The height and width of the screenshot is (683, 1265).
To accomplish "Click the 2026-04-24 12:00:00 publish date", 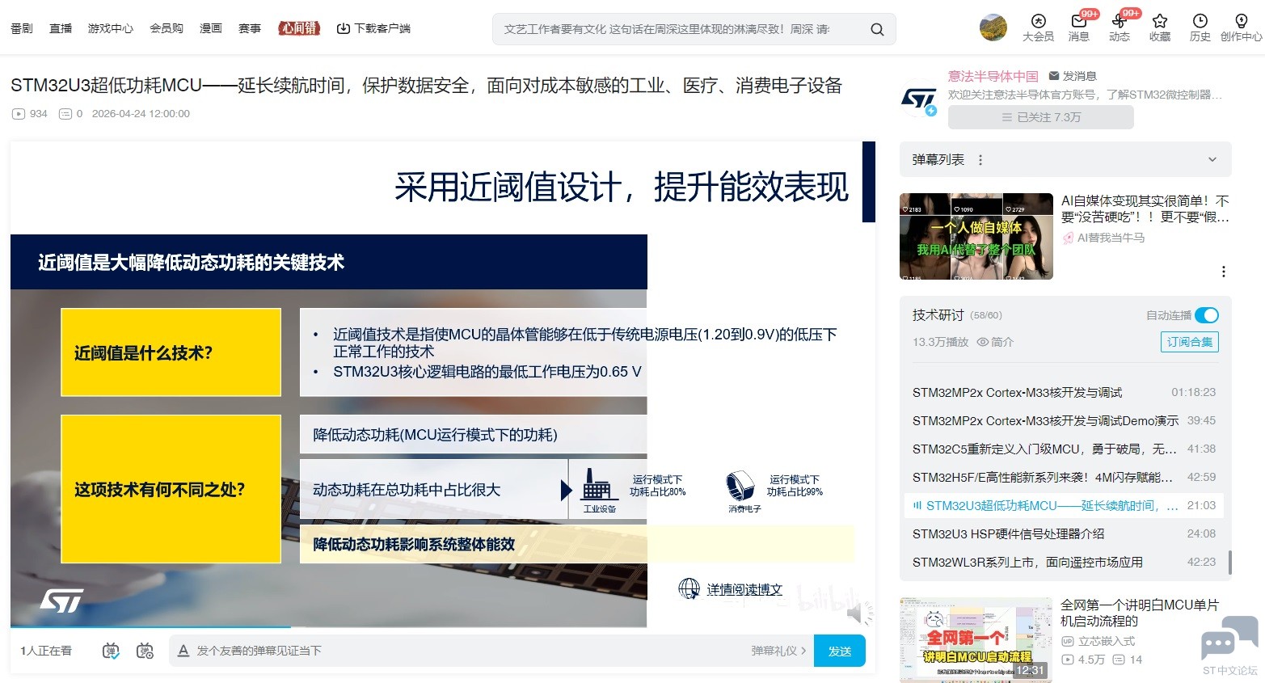I will tap(141, 114).
